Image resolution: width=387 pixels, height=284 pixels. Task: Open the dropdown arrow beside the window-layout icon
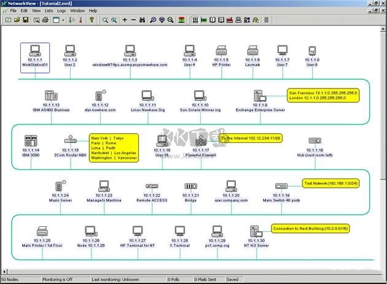(63, 20)
